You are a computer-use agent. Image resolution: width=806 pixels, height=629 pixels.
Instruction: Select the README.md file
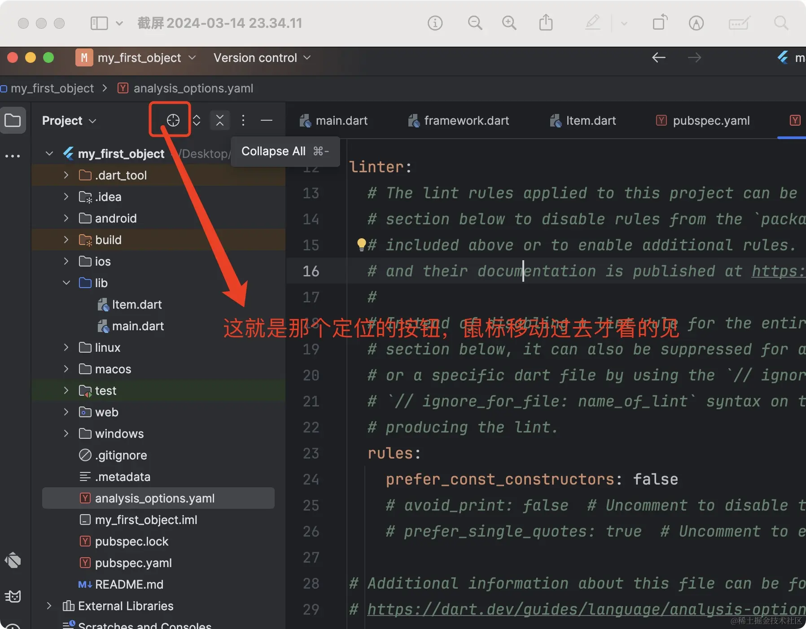point(129,585)
